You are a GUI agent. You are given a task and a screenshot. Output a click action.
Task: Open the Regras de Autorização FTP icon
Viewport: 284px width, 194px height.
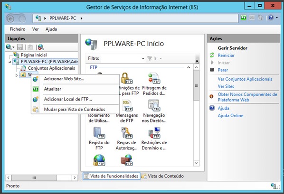pyautogui.click(x=127, y=139)
